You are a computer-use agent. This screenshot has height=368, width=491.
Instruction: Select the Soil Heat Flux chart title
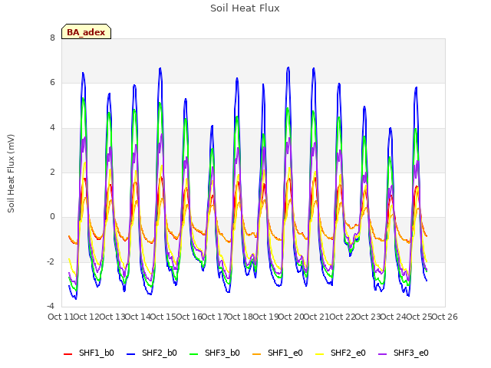point(245,8)
